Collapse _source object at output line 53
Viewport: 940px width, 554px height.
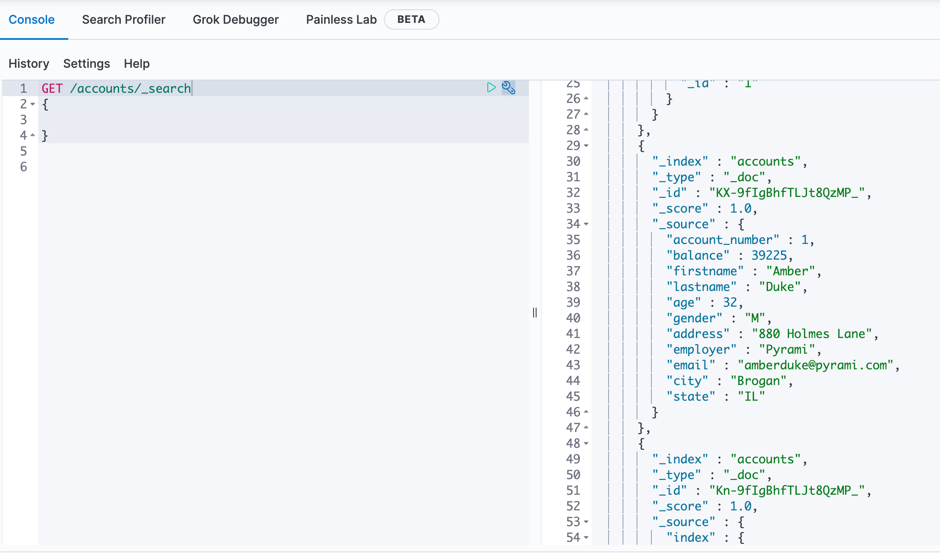(x=586, y=522)
